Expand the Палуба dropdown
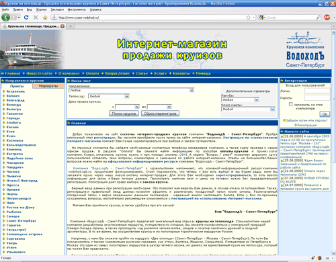The image size is (336, 262). (x=257, y=99)
